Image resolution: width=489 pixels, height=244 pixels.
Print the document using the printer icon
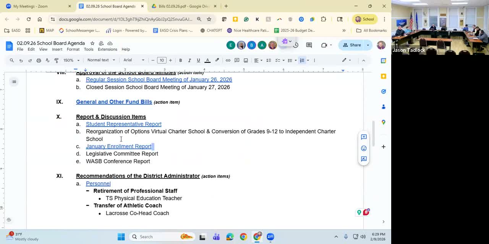[39, 60]
